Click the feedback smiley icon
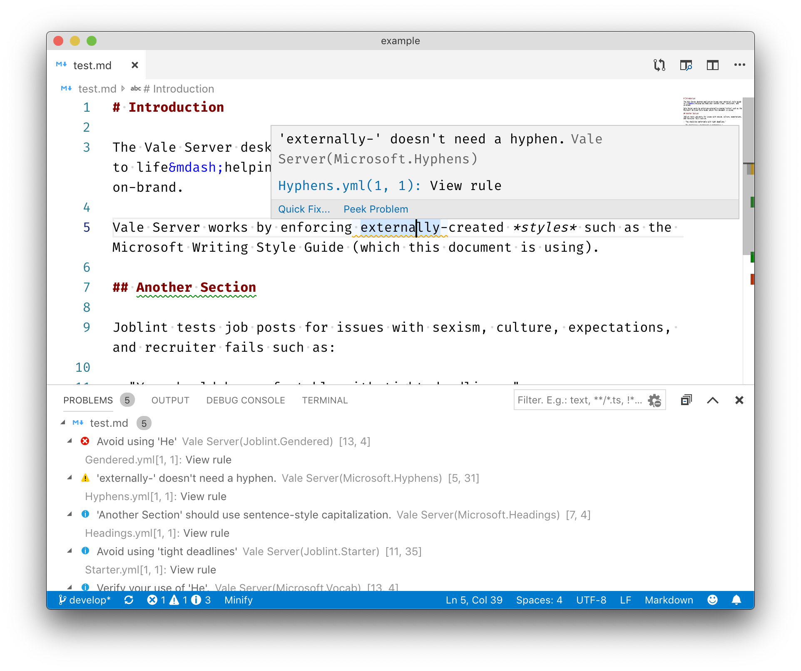801x671 pixels. click(712, 600)
